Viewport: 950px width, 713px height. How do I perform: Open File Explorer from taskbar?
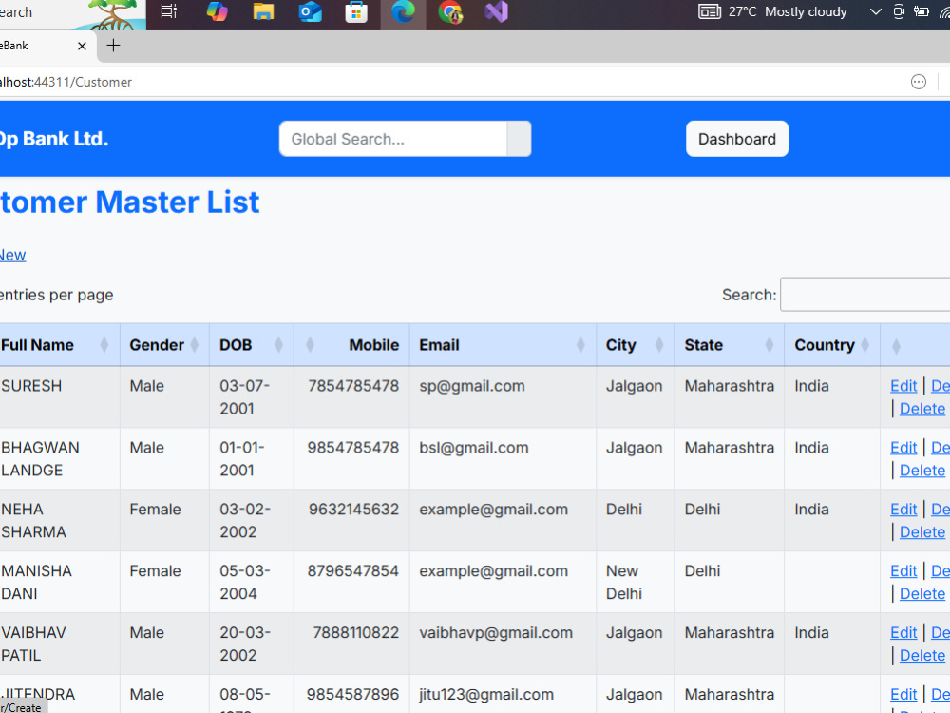263,11
